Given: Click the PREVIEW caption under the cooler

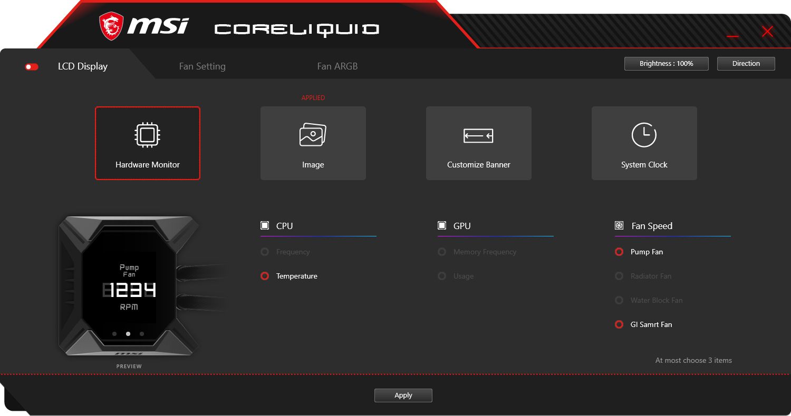Looking at the screenshot, I should [129, 367].
